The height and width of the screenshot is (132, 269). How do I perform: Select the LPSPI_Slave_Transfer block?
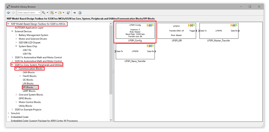click(135, 51)
